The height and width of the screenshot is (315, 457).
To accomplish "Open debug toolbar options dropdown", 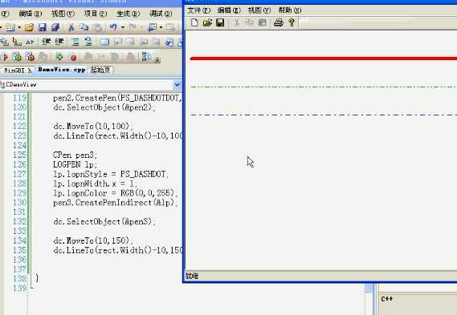I will [x=157, y=60].
